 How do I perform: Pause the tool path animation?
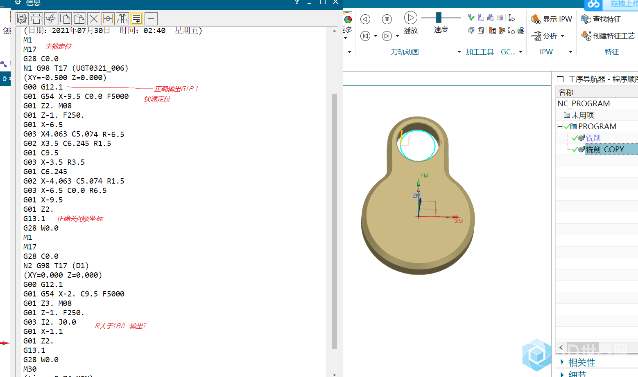[387, 19]
